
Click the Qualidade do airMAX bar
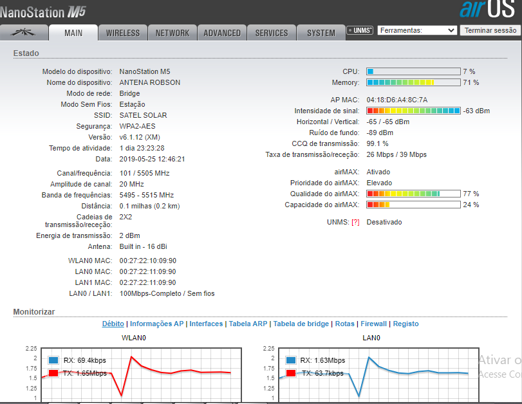[413, 194]
